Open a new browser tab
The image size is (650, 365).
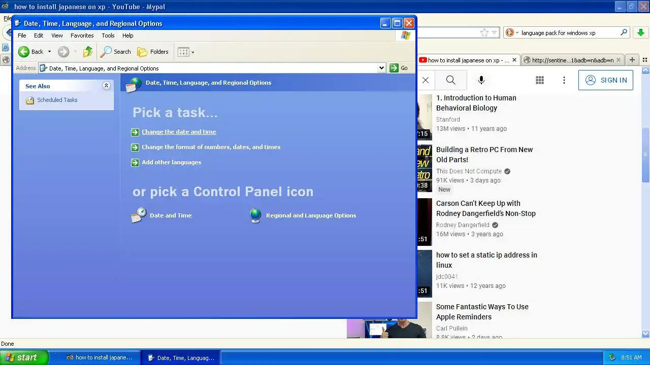(632, 60)
